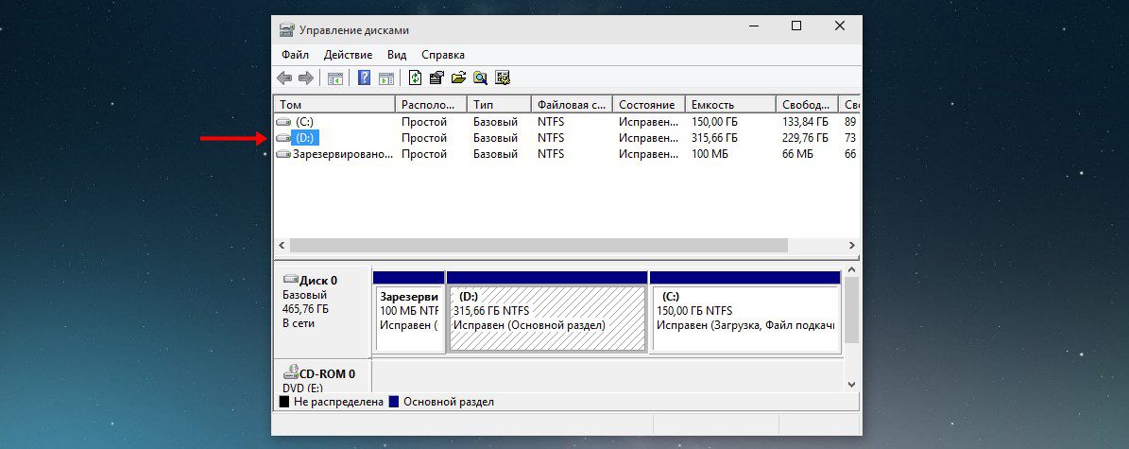Viewport: 1129px width, 449px height.
Task: Click horizontal scrollbar right arrow in volume list
Action: (x=852, y=245)
